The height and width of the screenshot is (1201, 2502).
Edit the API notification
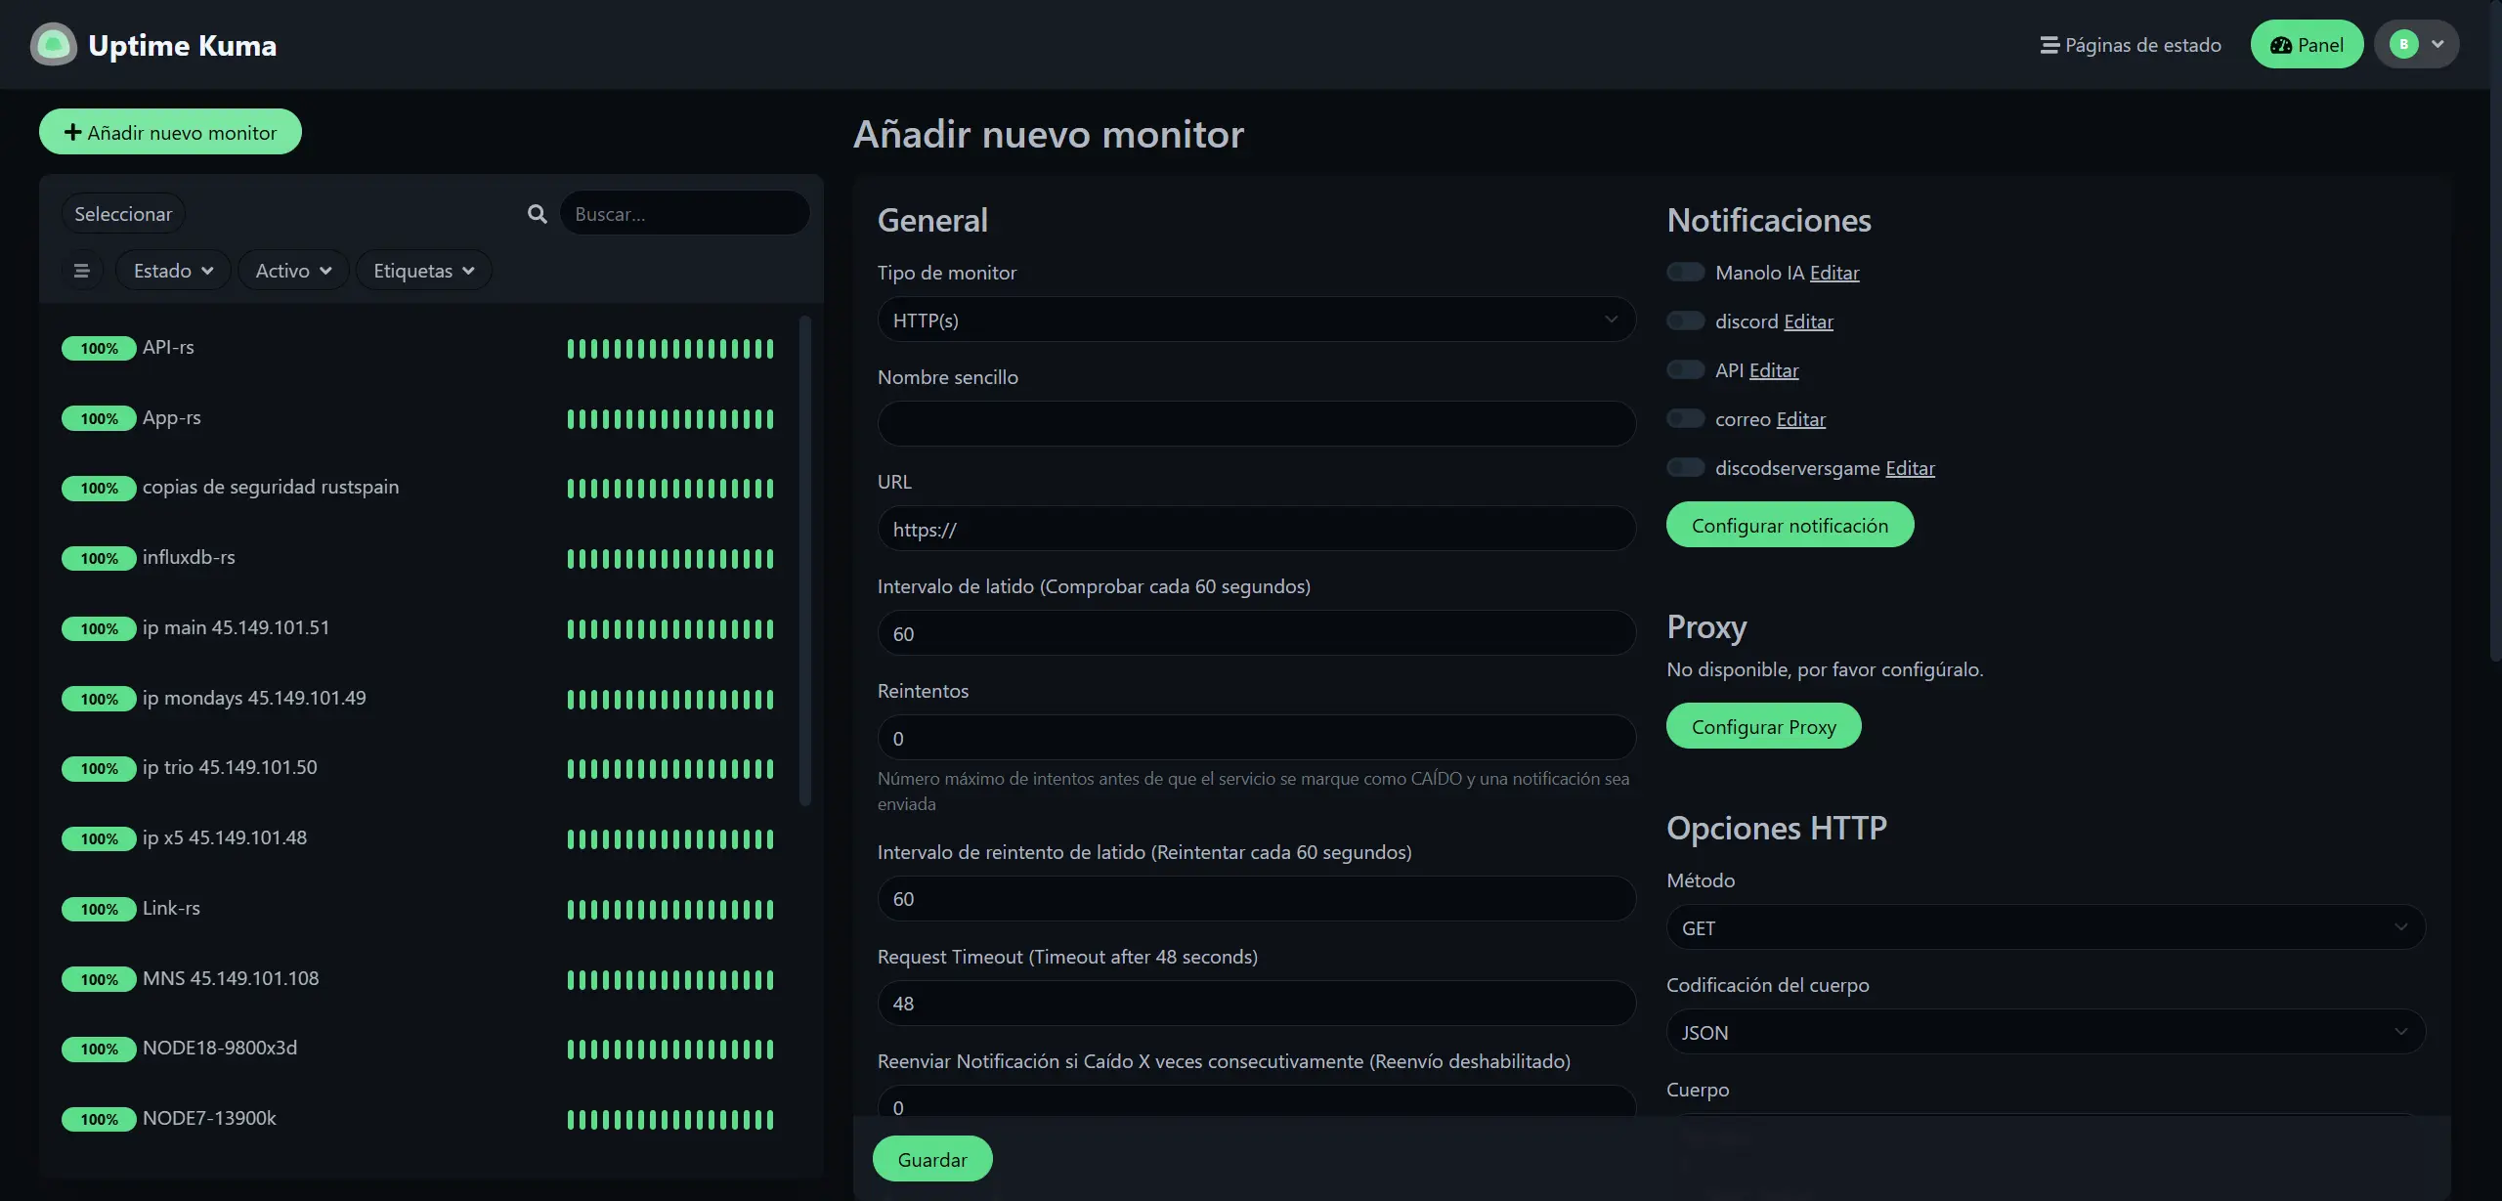coord(1774,370)
